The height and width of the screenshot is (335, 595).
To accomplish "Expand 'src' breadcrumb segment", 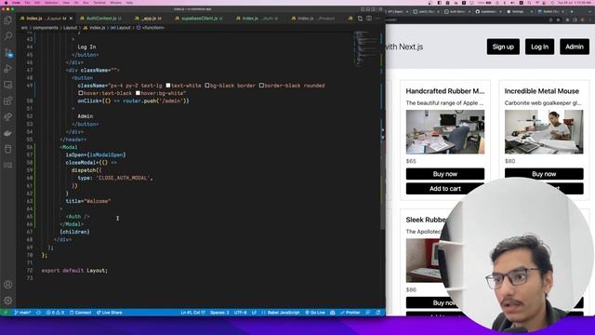I will coord(24,28).
